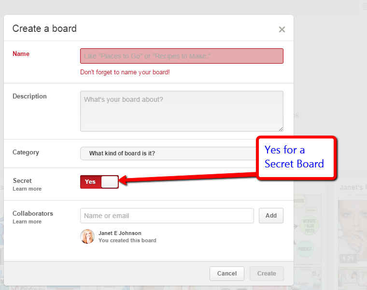The height and width of the screenshot is (290, 367).
Task: Click the board Name input field
Action: pos(182,56)
